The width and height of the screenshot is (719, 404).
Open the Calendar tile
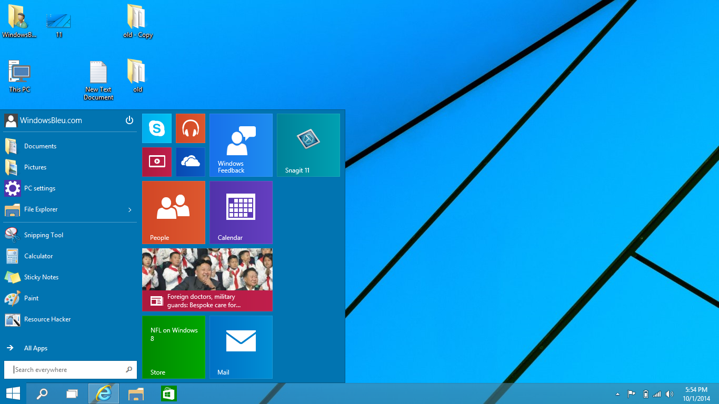(241, 213)
